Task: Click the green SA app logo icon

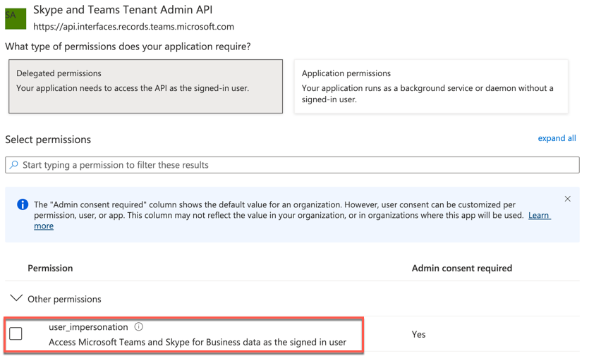Action: pos(16,19)
